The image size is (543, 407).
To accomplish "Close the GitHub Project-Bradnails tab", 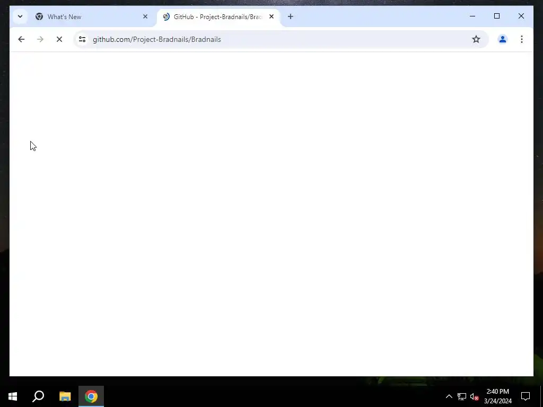I will (271, 16).
